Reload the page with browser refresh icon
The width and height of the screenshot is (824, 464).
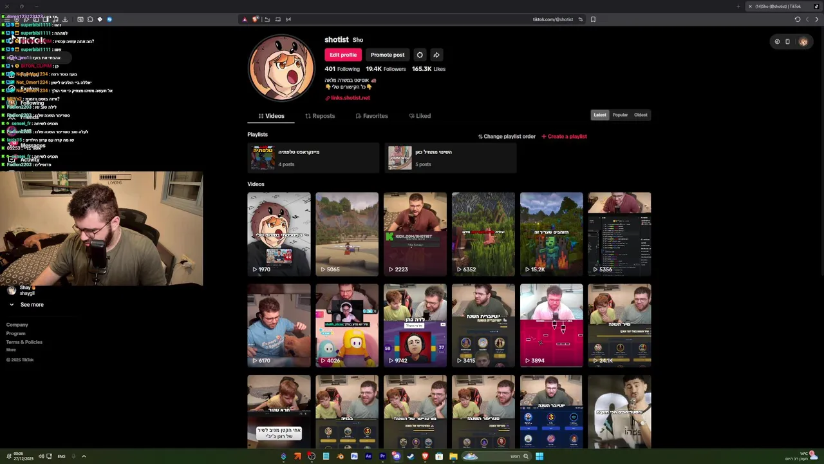[x=797, y=19]
